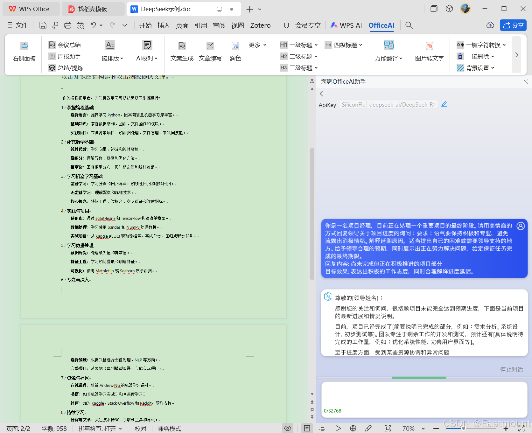Click the outline view icon in status bar
The image size is (532, 433).
(322, 428)
